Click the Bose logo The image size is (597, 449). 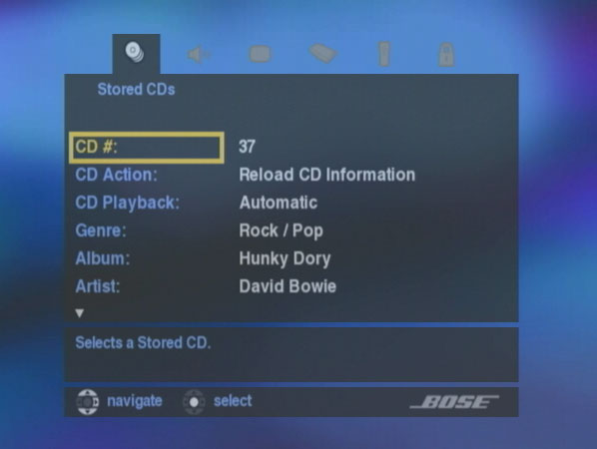pyautogui.click(x=454, y=402)
